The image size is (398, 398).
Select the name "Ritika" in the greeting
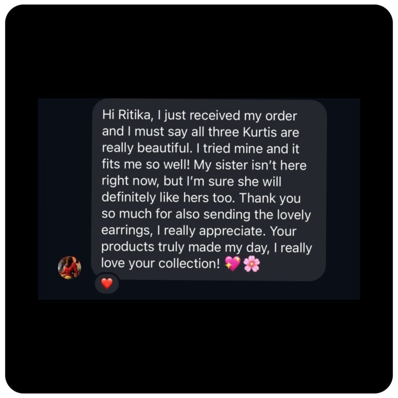click(x=135, y=115)
